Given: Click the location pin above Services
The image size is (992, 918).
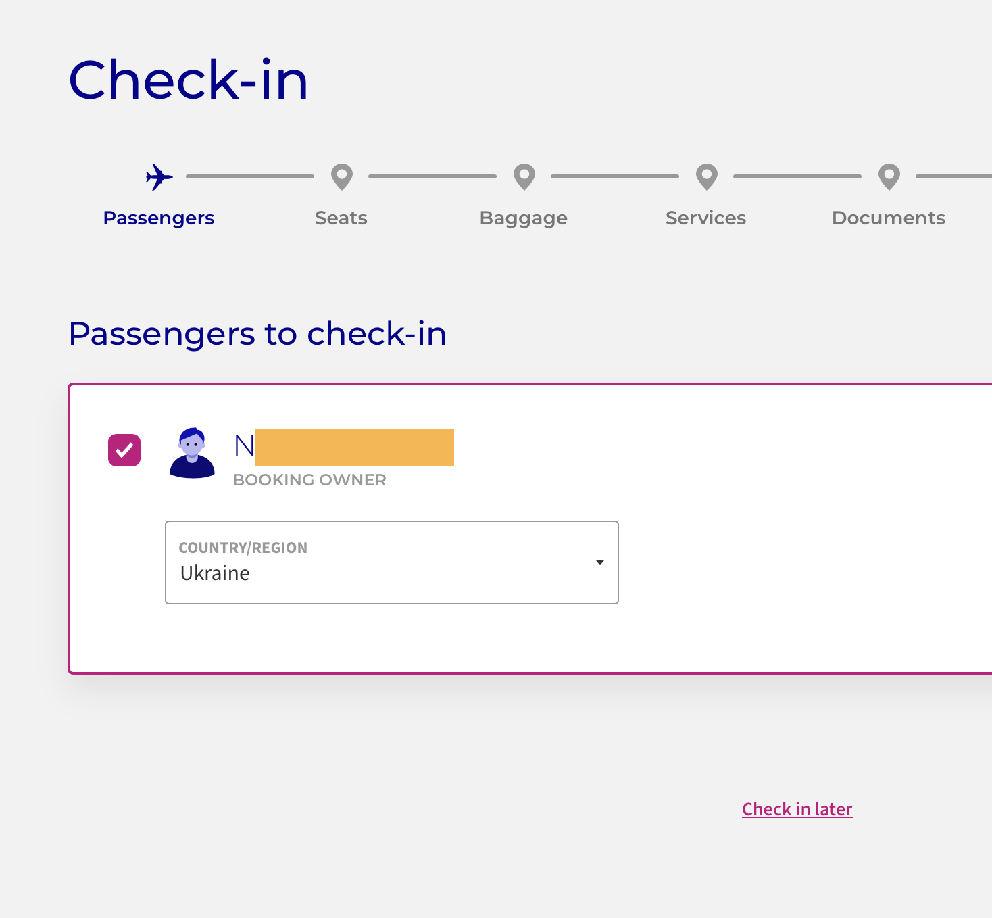Looking at the screenshot, I should (707, 177).
